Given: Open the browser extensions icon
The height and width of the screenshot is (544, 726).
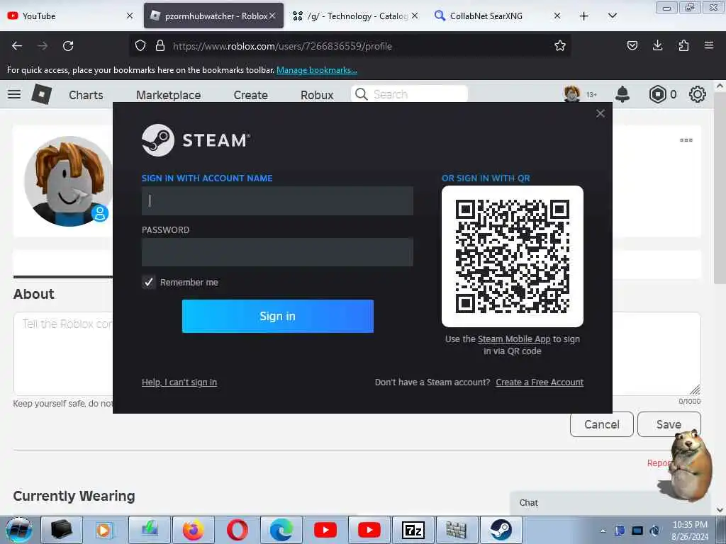Looking at the screenshot, I should (683, 45).
